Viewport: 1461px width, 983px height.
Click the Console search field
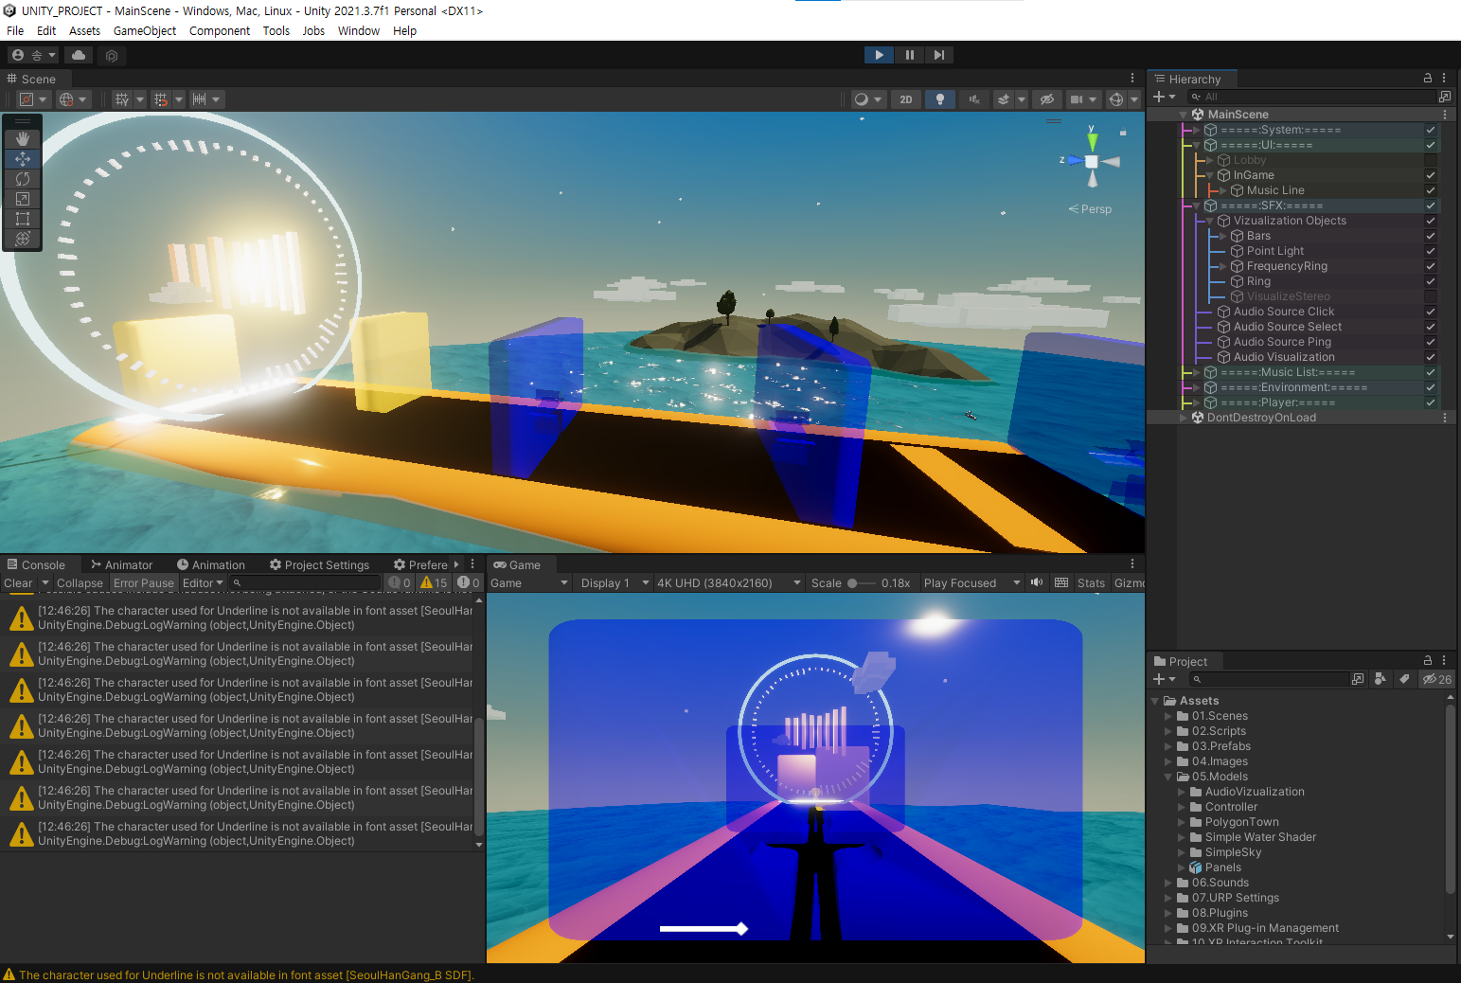click(305, 583)
